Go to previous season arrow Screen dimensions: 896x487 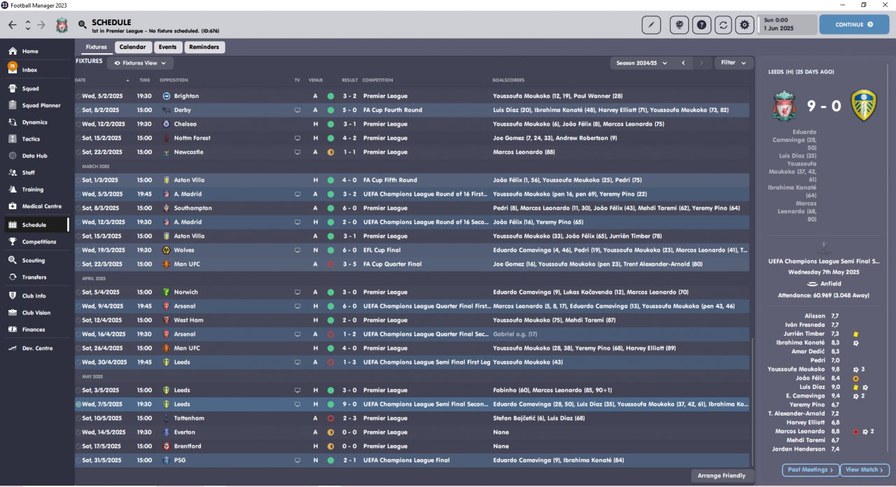click(683, 63)
